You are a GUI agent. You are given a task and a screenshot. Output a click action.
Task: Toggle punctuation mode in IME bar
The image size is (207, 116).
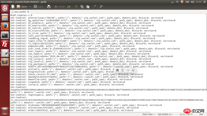128,70
